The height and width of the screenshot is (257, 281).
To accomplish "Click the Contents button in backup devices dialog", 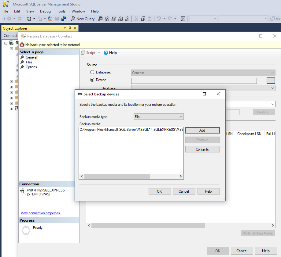I will [202, 149].
